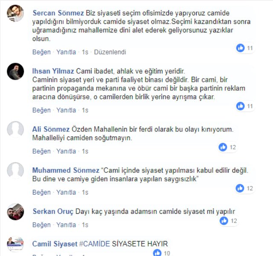Click the like reaction icon on Sercan Sönmez's comment
This screenshot has height=256, width=273.
pyautogui.click(x=240, y=48)
